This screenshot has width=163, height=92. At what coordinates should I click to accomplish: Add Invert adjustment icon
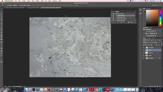tap(147, 36)
